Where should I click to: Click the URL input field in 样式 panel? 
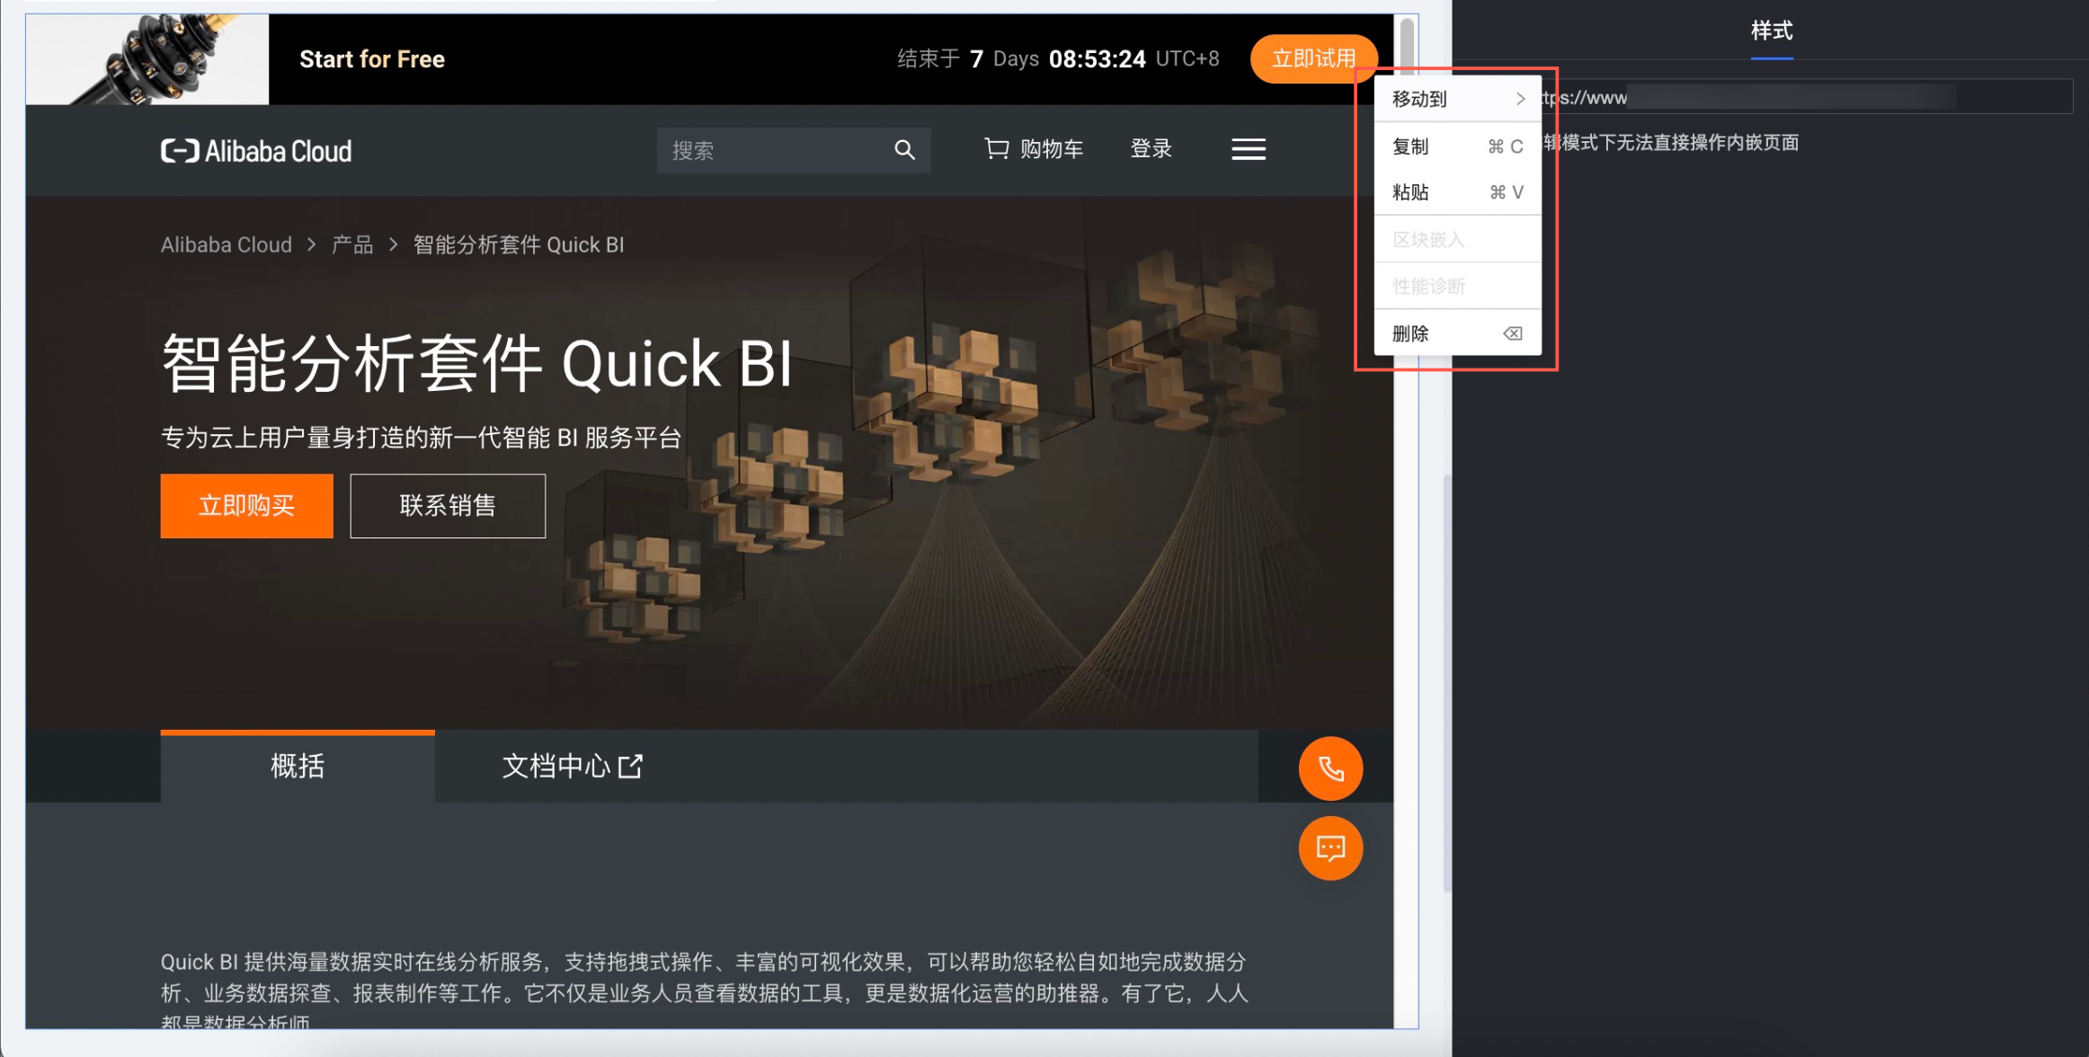click(x=1807, y=97)
